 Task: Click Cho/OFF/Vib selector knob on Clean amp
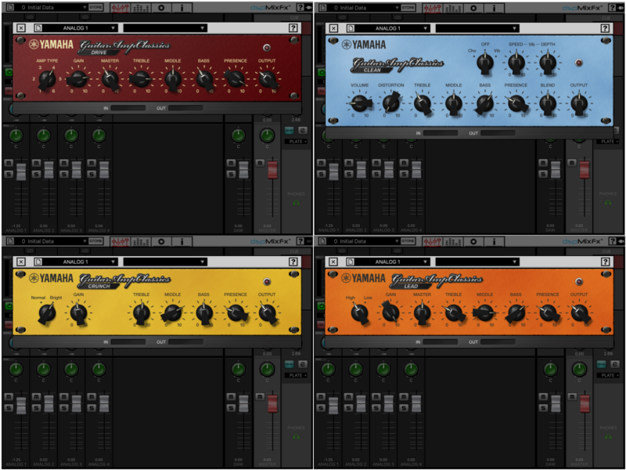485,63
